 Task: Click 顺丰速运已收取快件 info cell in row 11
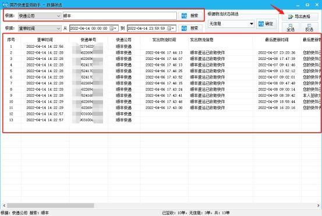[207, 108]
